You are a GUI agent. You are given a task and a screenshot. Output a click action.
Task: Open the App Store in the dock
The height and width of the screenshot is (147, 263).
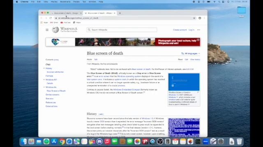point(54,142)
